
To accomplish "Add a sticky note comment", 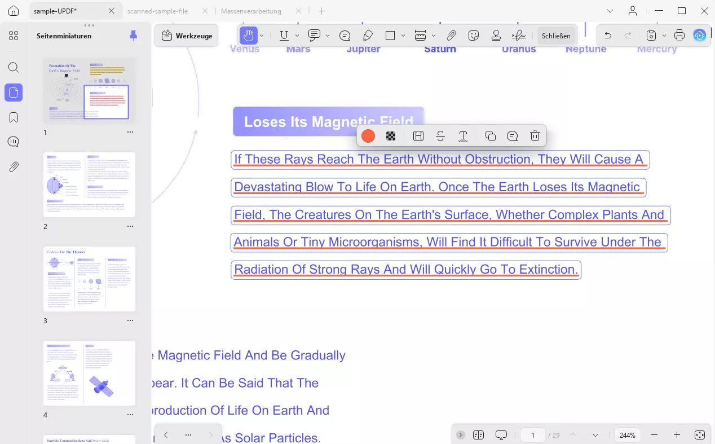I will (345, 36).
